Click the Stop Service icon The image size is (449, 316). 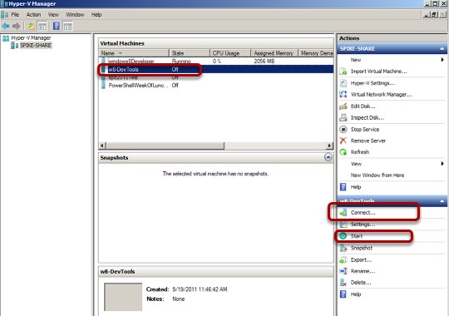(343, 129)
